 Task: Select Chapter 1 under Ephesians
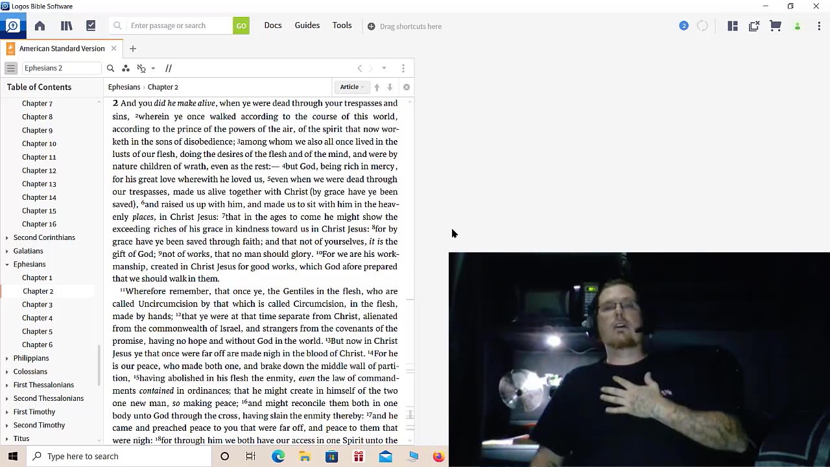[38, 278]
